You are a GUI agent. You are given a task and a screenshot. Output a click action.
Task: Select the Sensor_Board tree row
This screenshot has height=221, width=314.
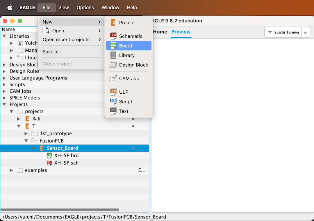pos(75,148)
